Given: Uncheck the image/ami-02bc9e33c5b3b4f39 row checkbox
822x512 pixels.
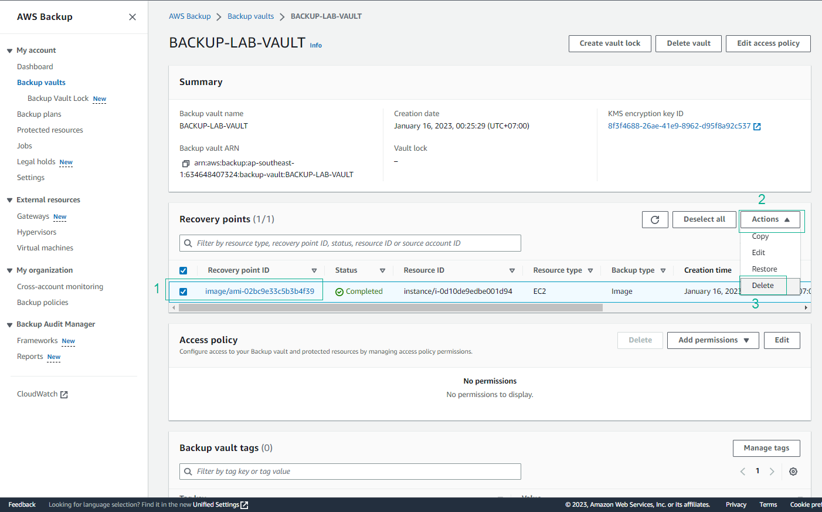Looking at the screenshot, I should point(184,291).
